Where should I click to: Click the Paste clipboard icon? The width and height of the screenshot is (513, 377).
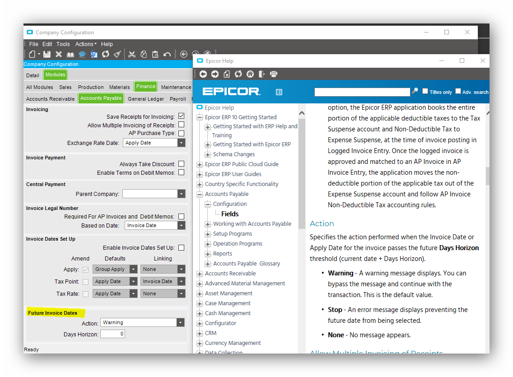click(x=155, y=54)
